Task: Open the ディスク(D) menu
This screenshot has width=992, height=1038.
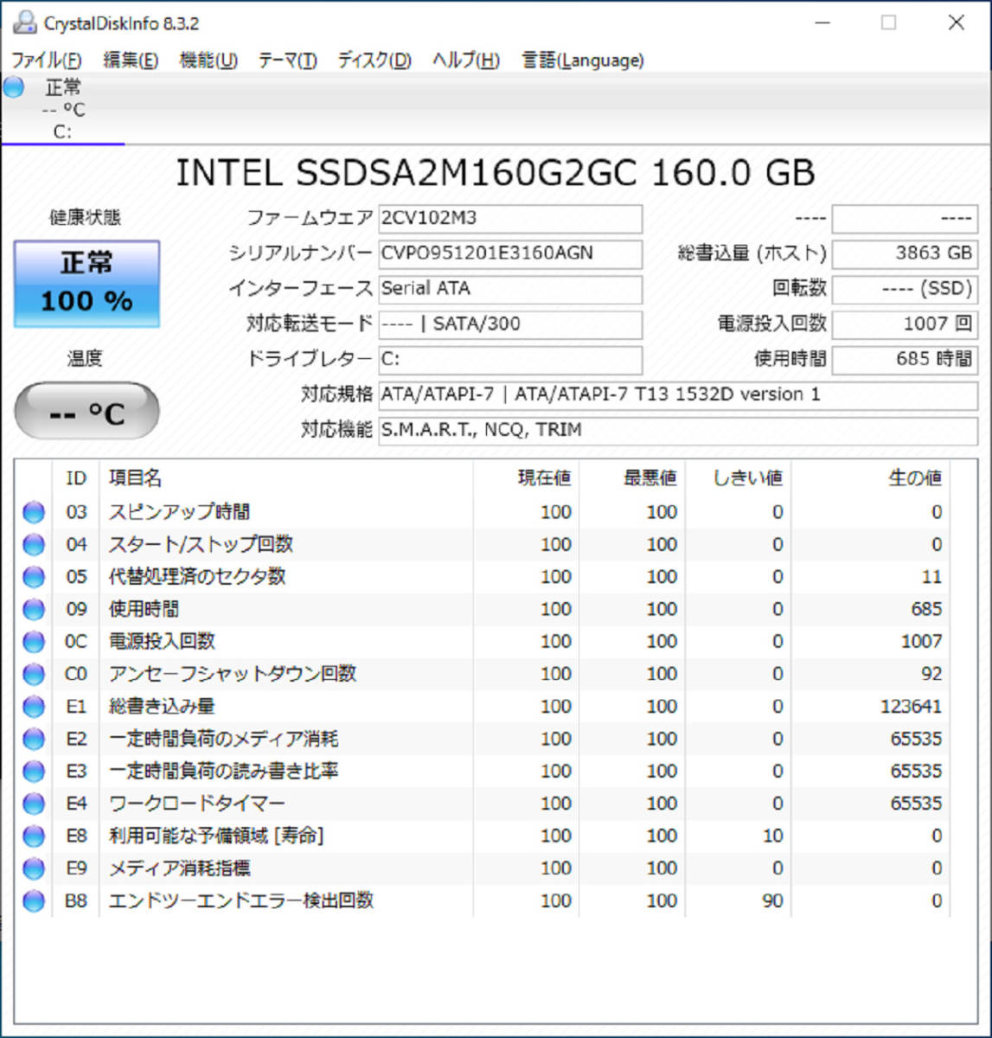Action: (x=374, y=61)
